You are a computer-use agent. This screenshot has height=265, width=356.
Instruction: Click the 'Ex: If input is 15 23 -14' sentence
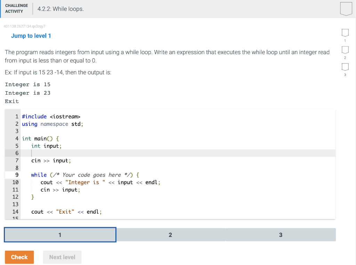pos(58,72)
